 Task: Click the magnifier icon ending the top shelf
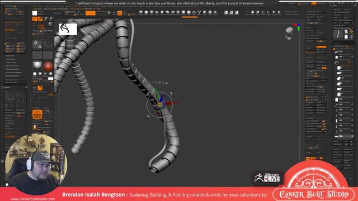click(x=279, y=12)
